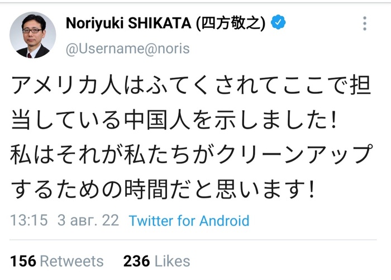Click the 13:15 tweet timestamp

tap(28, 220)
